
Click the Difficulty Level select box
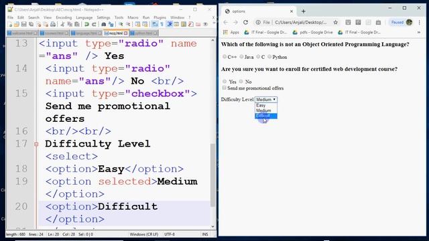point(266,100)
